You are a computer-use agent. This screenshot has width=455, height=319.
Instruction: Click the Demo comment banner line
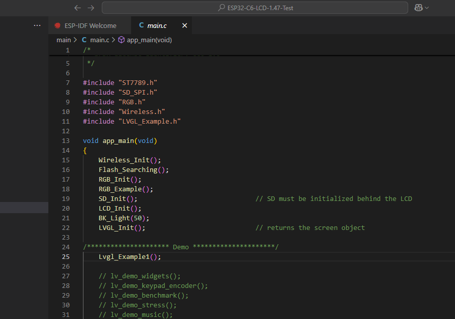(181, 247)
